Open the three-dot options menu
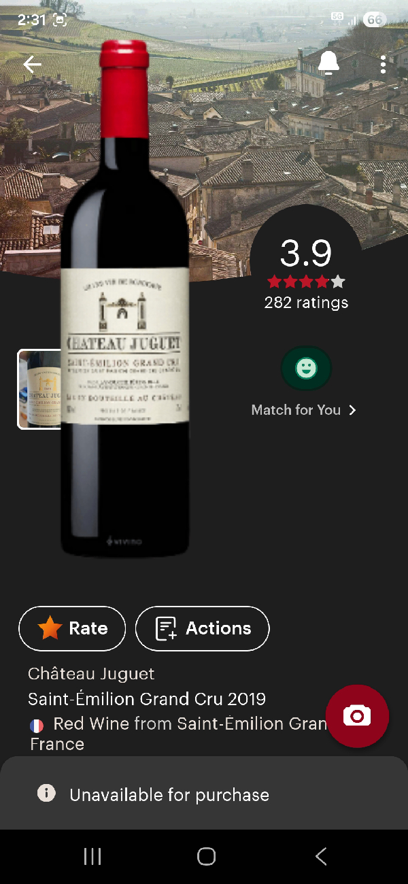The image size is (408, 884). tap(383, 64)
